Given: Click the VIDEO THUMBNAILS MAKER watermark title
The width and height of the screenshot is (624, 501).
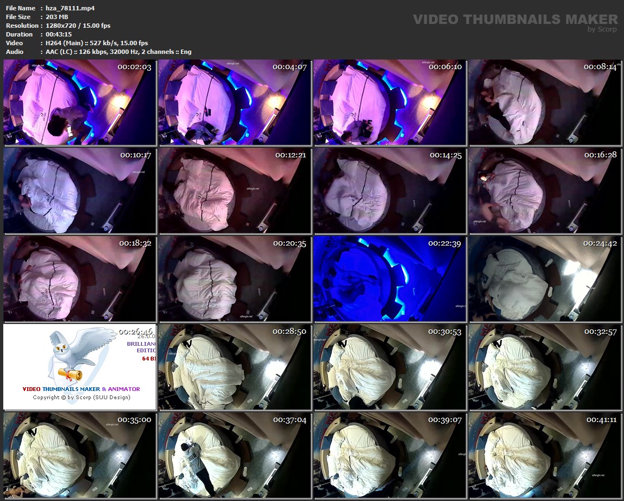Looking at the screenshot, I should click(515, 19).
